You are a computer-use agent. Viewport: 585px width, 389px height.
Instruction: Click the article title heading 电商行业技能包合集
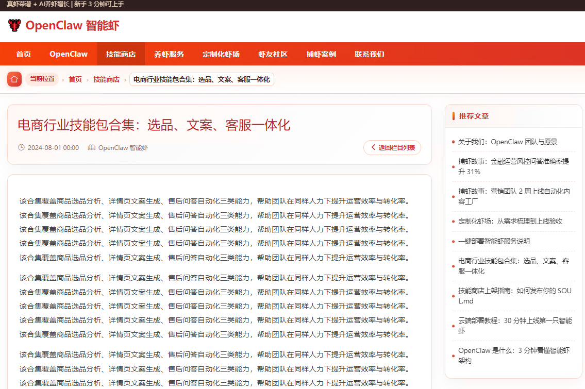(154, 125)
